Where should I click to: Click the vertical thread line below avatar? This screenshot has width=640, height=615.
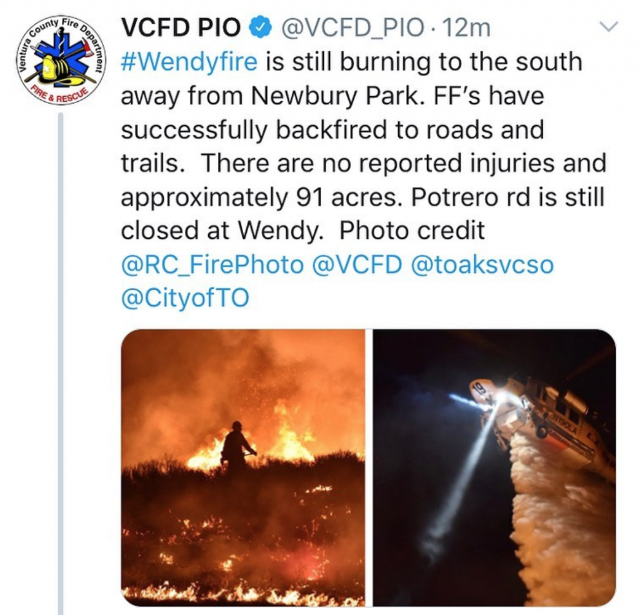click(x=61, y=363)
